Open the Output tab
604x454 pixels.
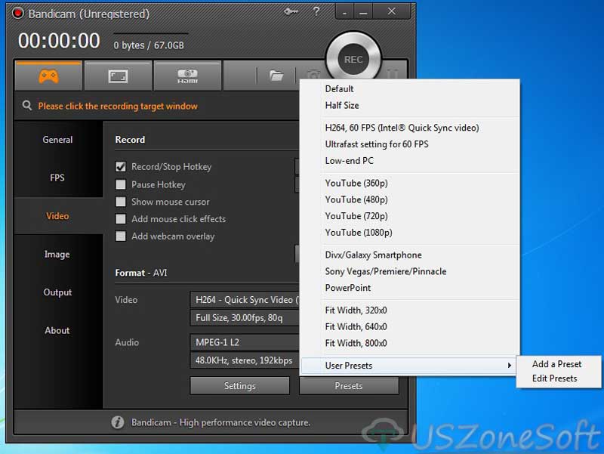(x=59, y=292)
